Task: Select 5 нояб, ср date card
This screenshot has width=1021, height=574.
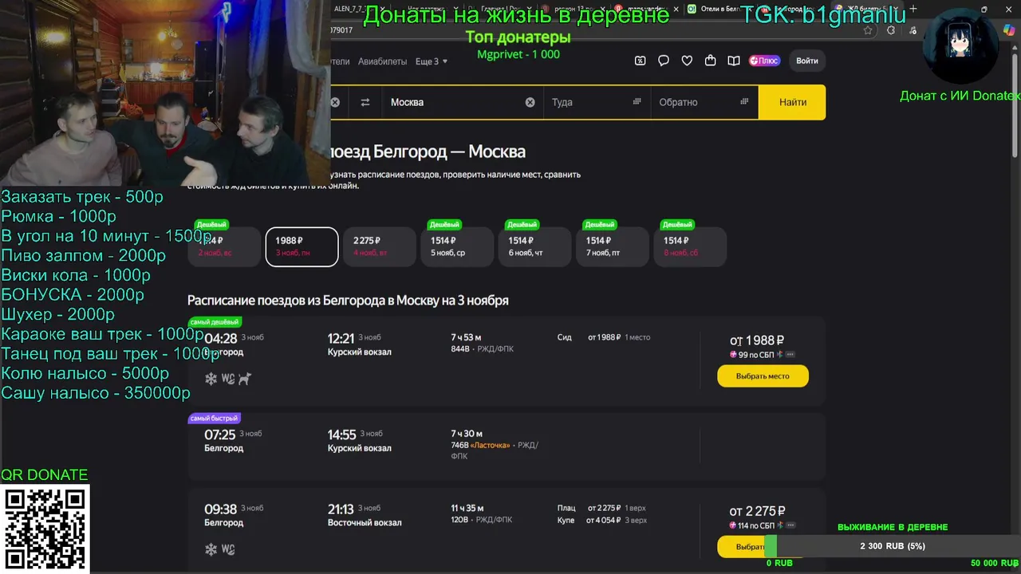Action: pyautogui.click(x=457, y=246)
